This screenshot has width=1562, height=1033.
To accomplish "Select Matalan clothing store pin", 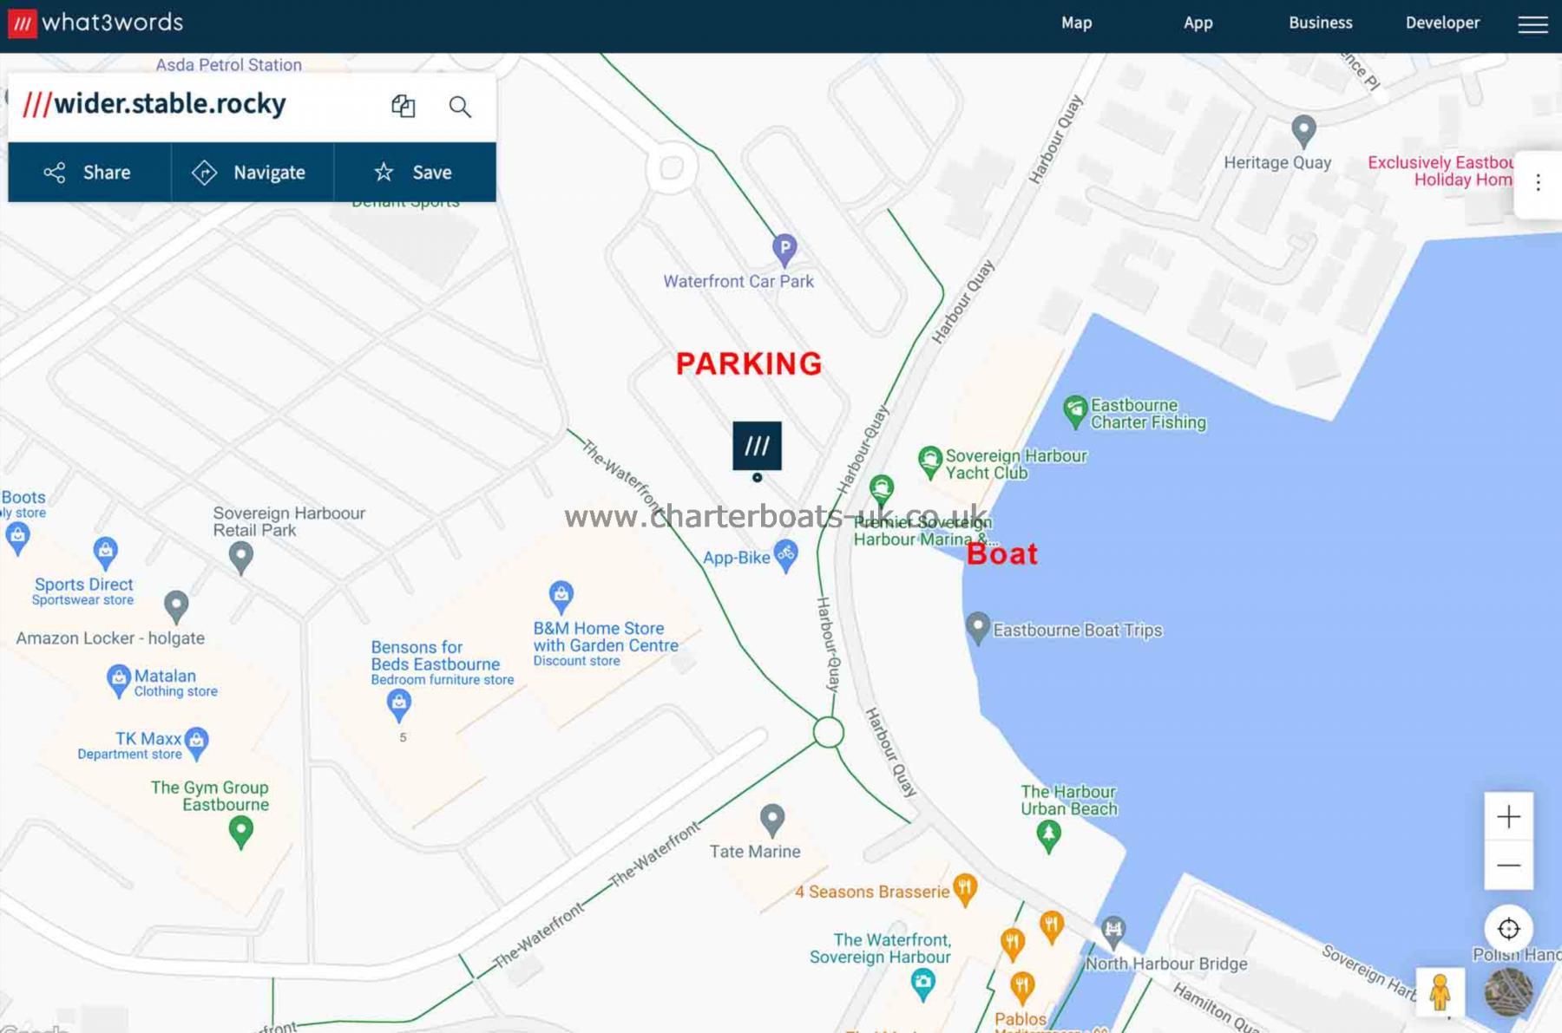I will pos(119,681).
